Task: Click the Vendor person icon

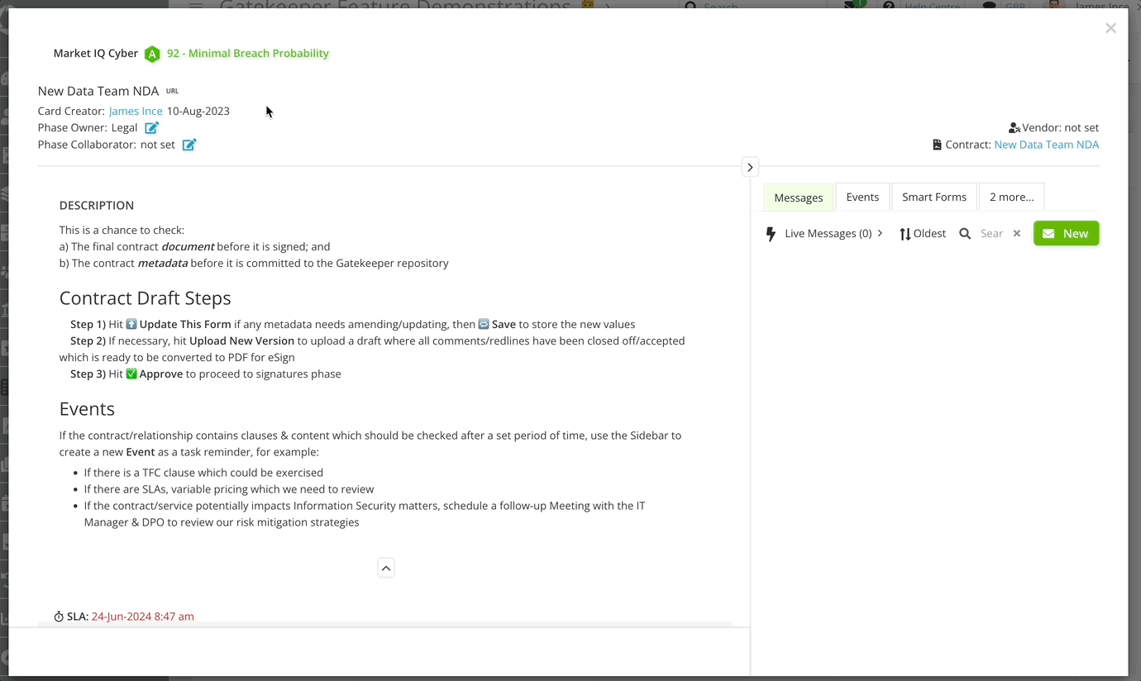Action: click(1014, 127)
